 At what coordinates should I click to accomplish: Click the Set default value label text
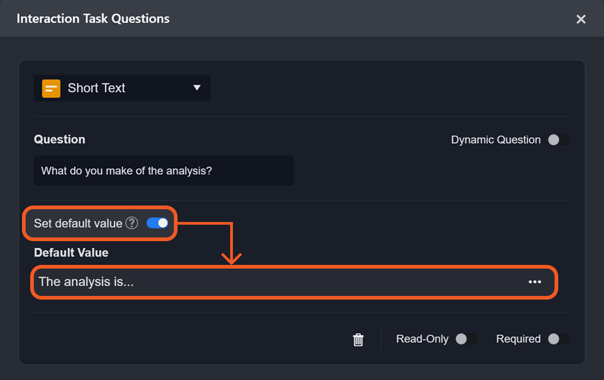point(78,223)
